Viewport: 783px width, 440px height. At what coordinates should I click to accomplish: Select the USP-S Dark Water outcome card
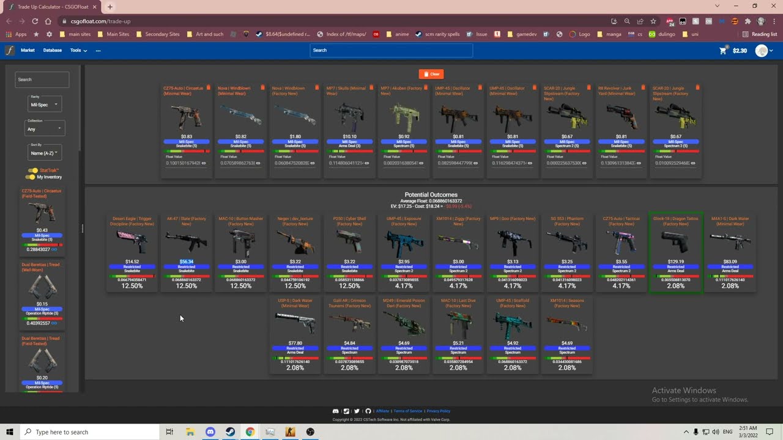(295, 335)
